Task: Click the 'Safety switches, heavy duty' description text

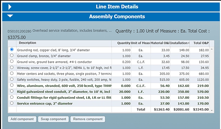Action: pos(64,80)
